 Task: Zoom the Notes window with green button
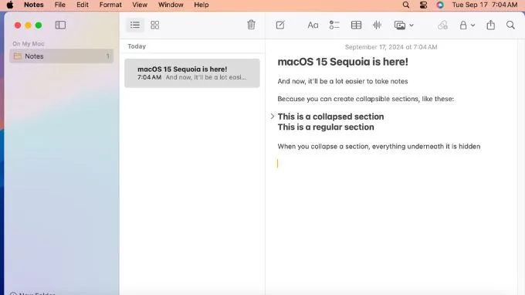39,25
